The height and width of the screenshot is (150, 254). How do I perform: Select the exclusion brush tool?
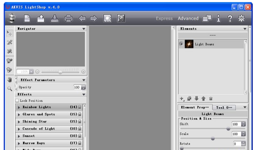click(x=10, y=61)
